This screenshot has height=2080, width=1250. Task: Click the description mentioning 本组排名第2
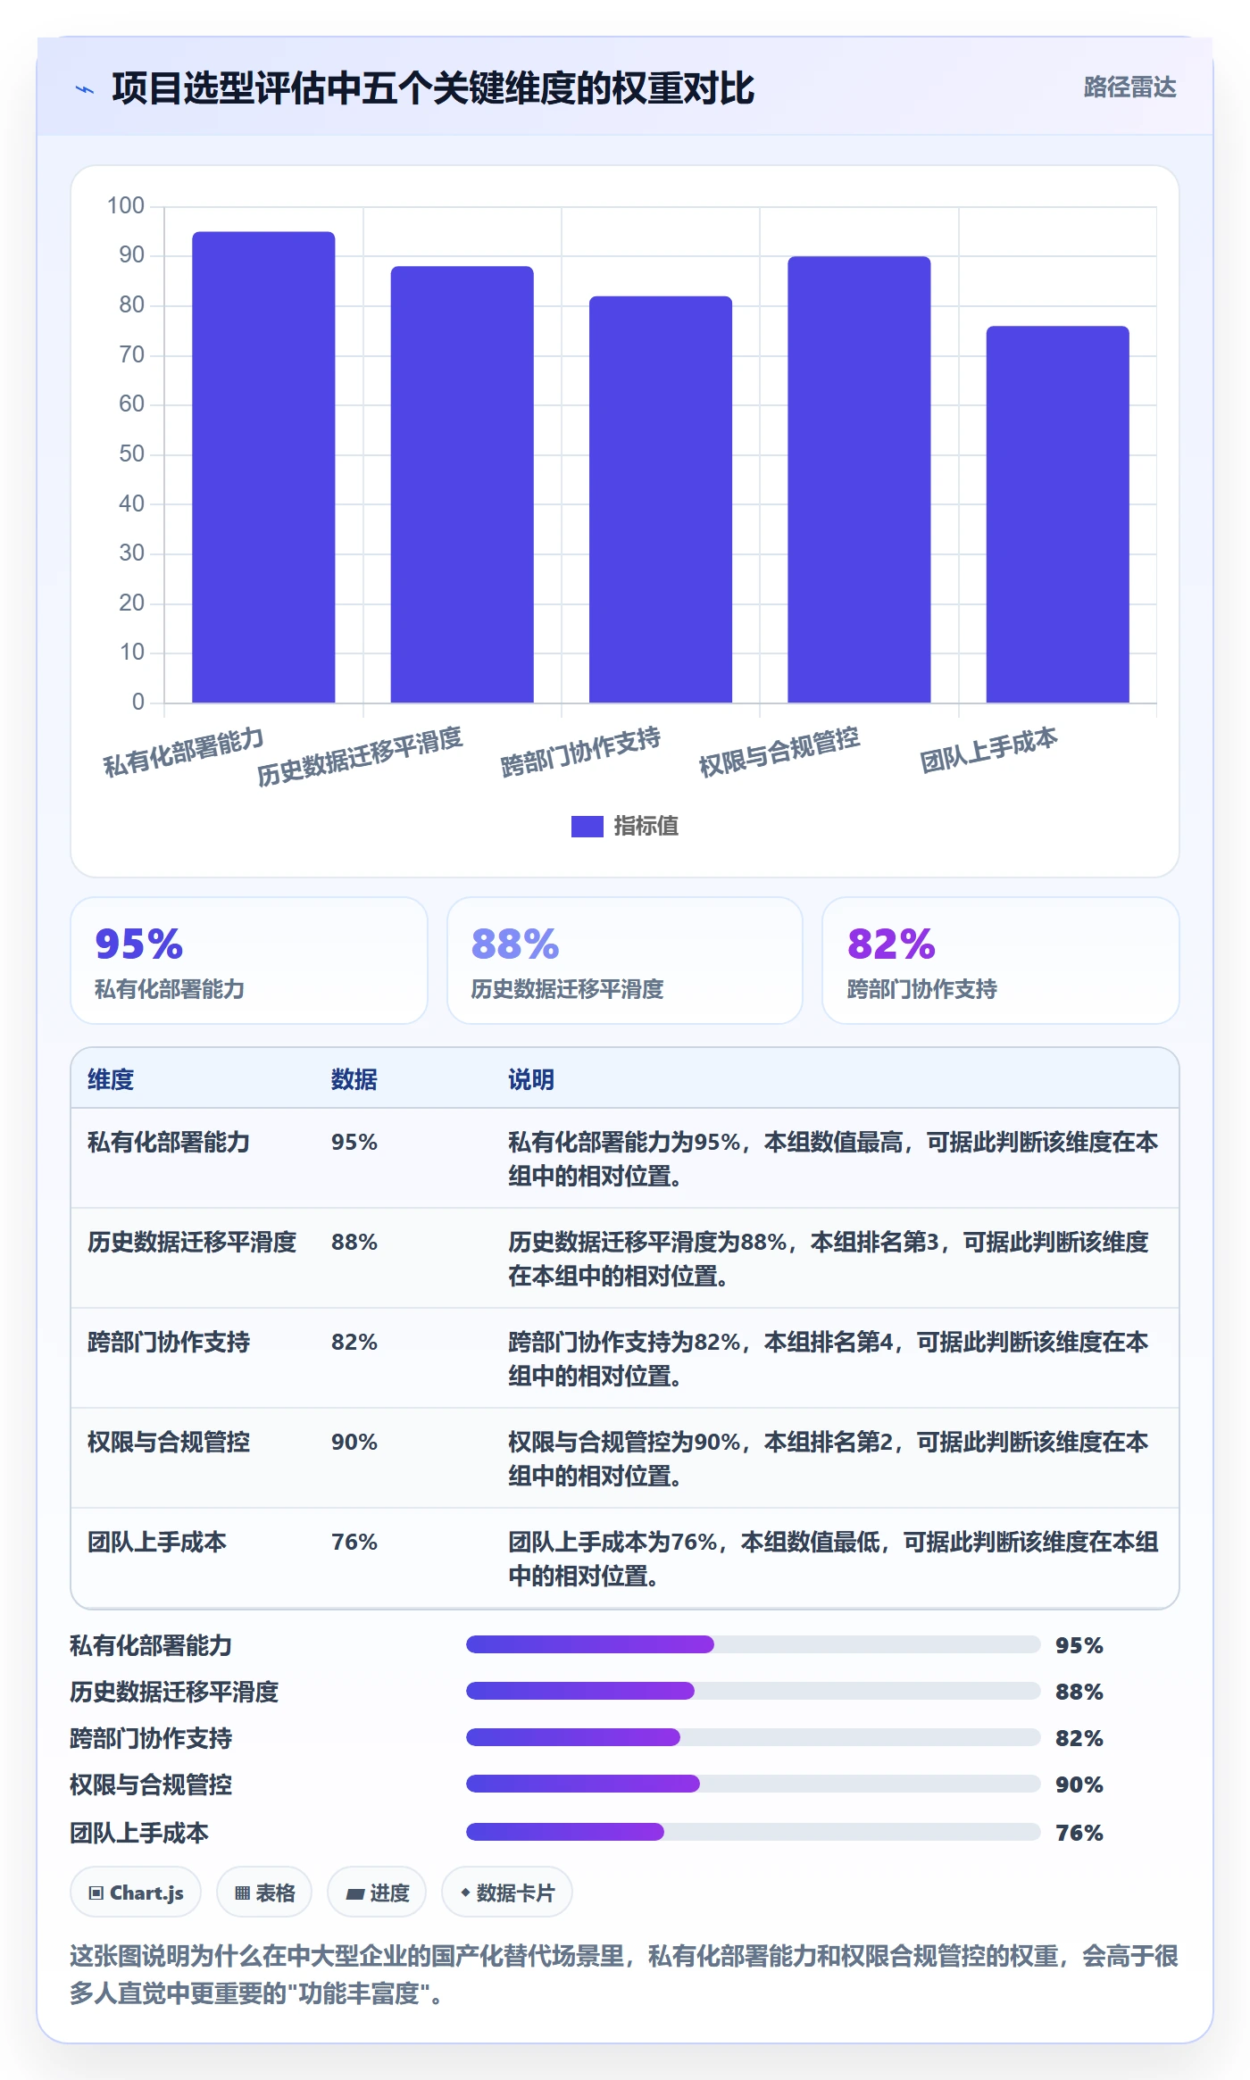(829, 1459)
